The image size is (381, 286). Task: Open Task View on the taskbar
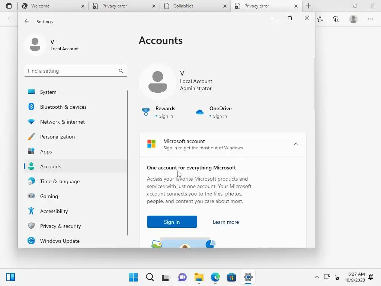click(166, 277)
